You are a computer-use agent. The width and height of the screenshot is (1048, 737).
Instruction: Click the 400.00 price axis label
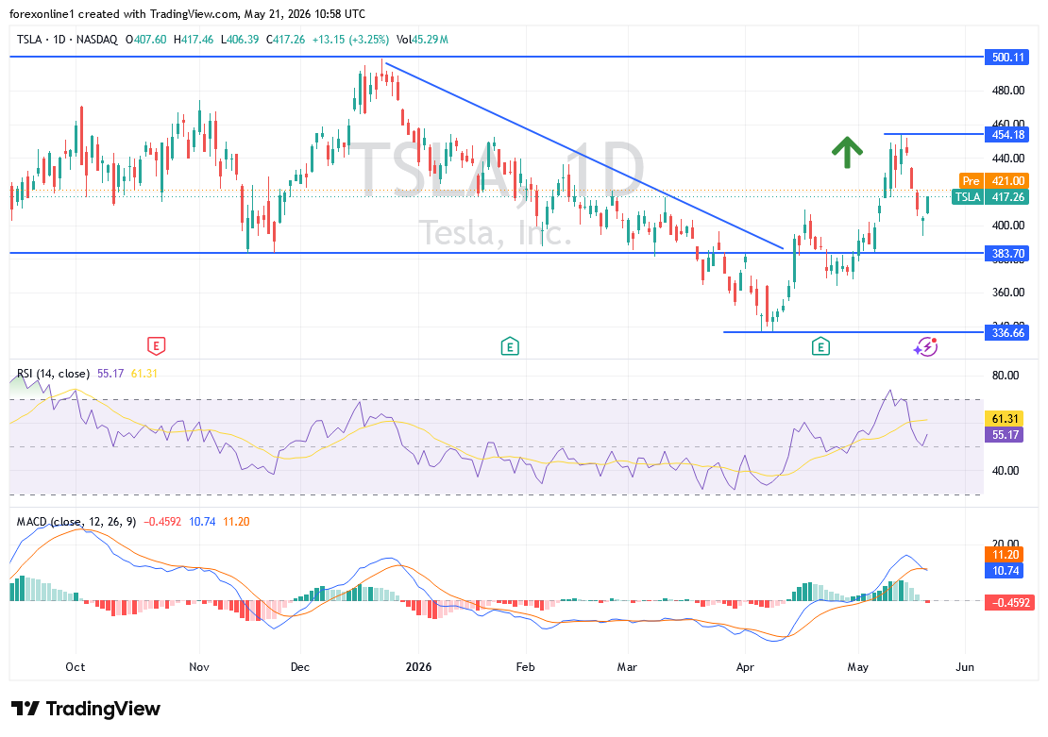pos(1008,226)
